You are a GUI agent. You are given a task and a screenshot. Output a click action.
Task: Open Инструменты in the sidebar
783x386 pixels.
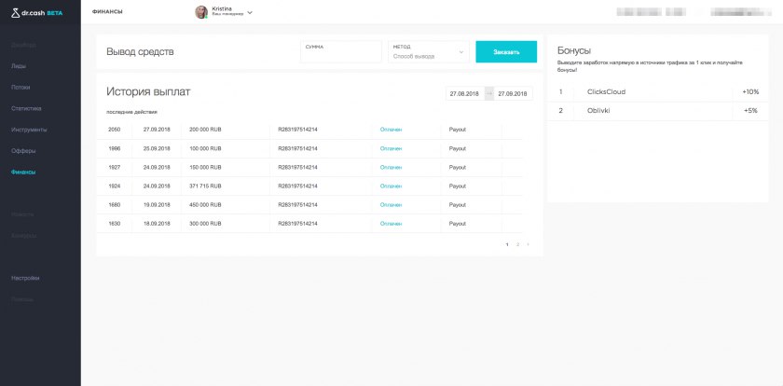pos(29,130)
